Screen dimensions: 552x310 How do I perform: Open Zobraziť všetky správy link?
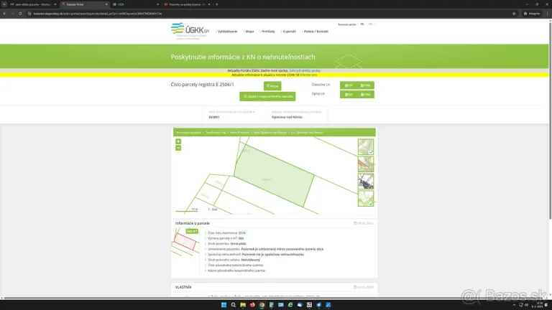pos(305,70)
